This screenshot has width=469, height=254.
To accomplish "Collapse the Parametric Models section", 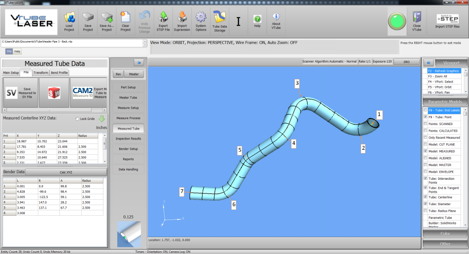I will coord(445,102).
